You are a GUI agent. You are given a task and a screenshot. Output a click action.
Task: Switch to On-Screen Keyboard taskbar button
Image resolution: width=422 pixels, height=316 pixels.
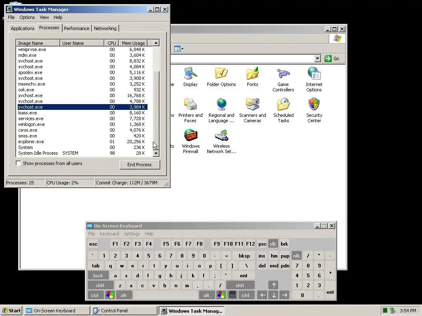pyautogui.click(x=57, y=311)
